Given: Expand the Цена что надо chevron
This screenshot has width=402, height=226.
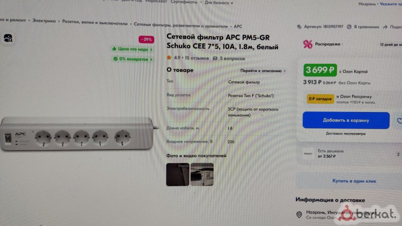Looking at the screenshot, I should tap(151, 49).
